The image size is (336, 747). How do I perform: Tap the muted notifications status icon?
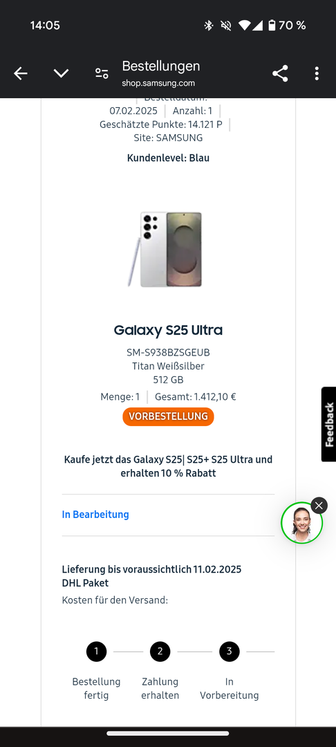click(225, 26)
